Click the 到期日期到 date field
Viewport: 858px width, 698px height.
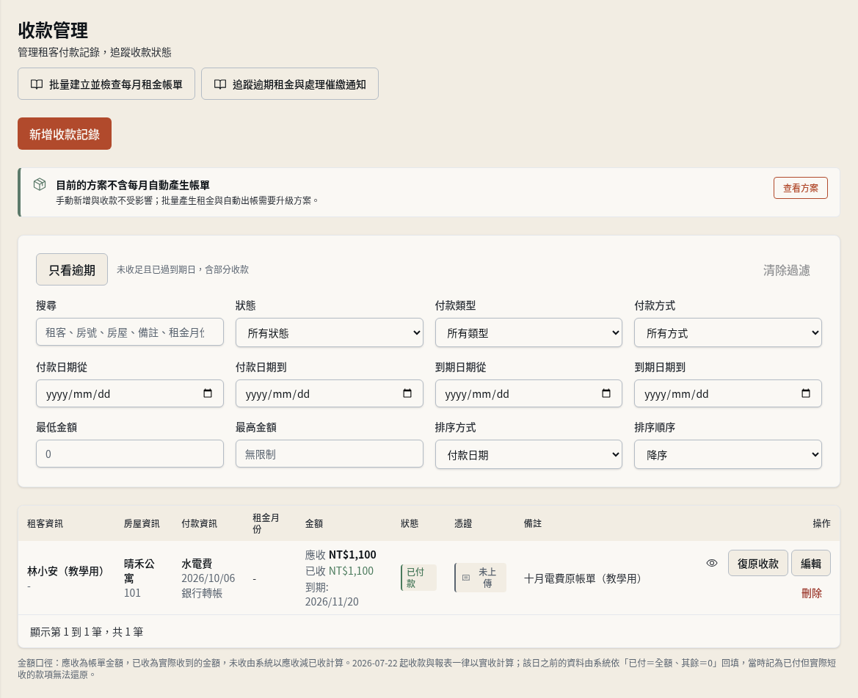coord(728,393)
